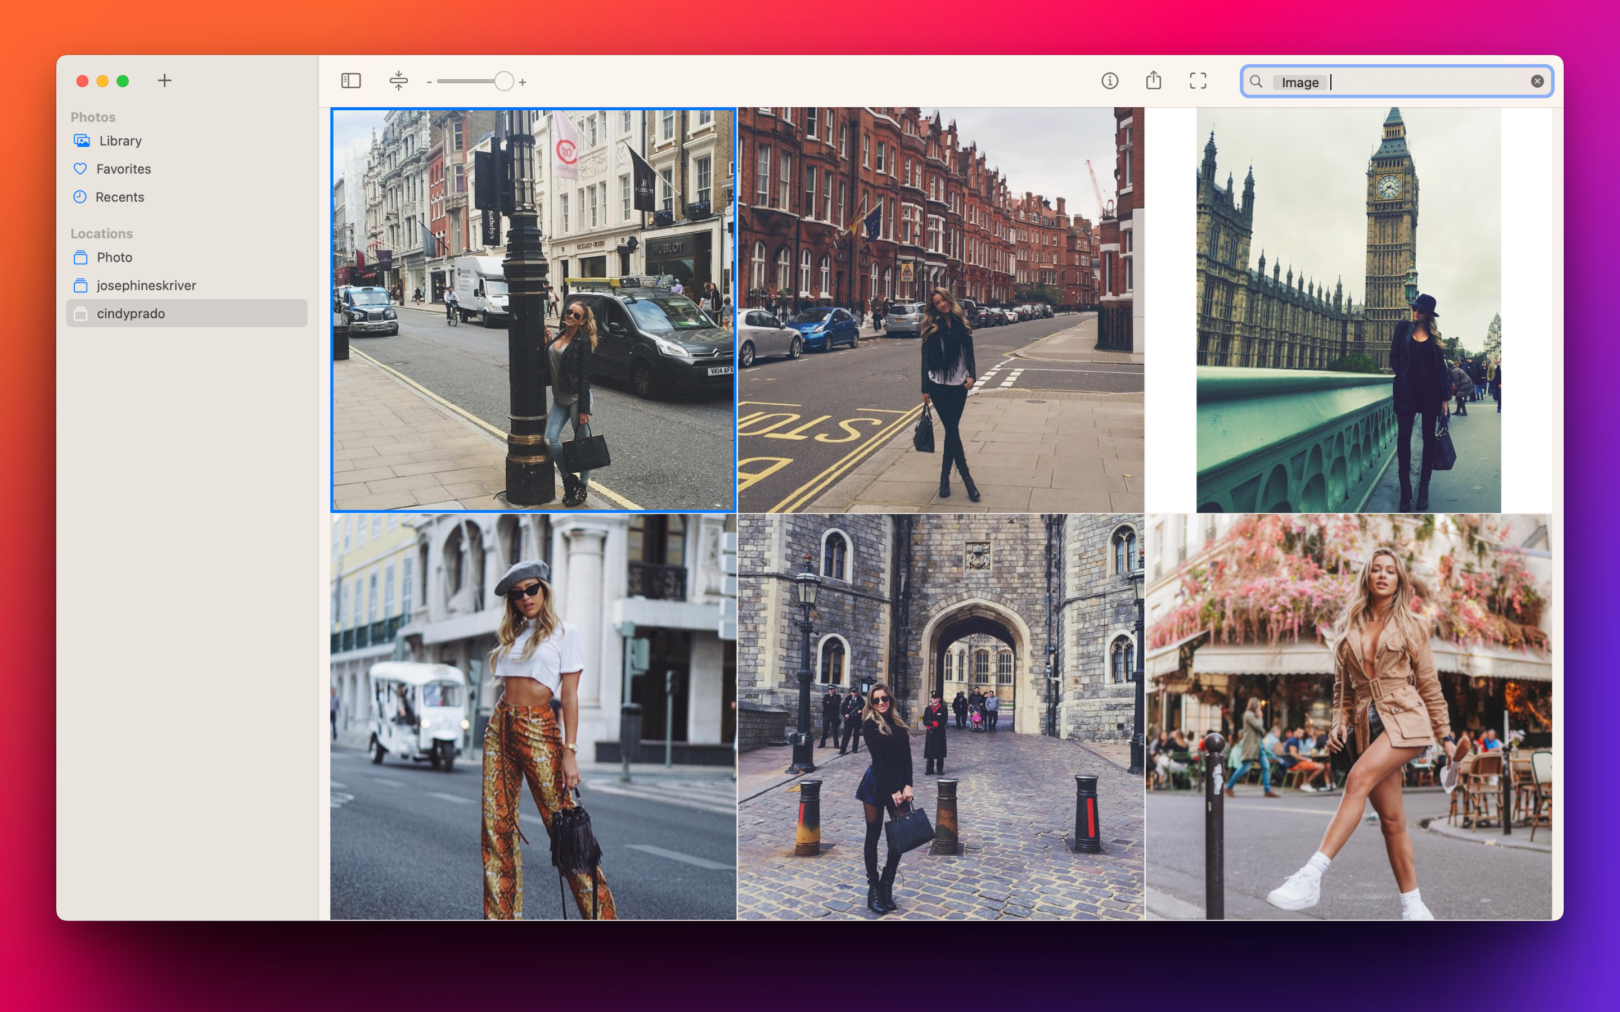Clear the search field with the x button
The height and width of the screenshot is (1012, 1620).
pyautogui.click(x=1536, y=80)
